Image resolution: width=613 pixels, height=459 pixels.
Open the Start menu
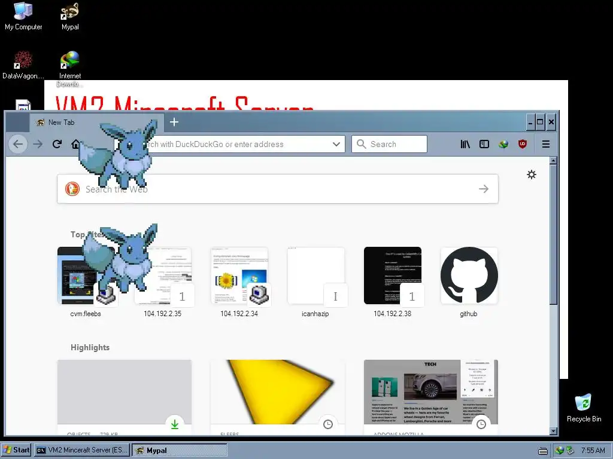click(x=16, y=450)
